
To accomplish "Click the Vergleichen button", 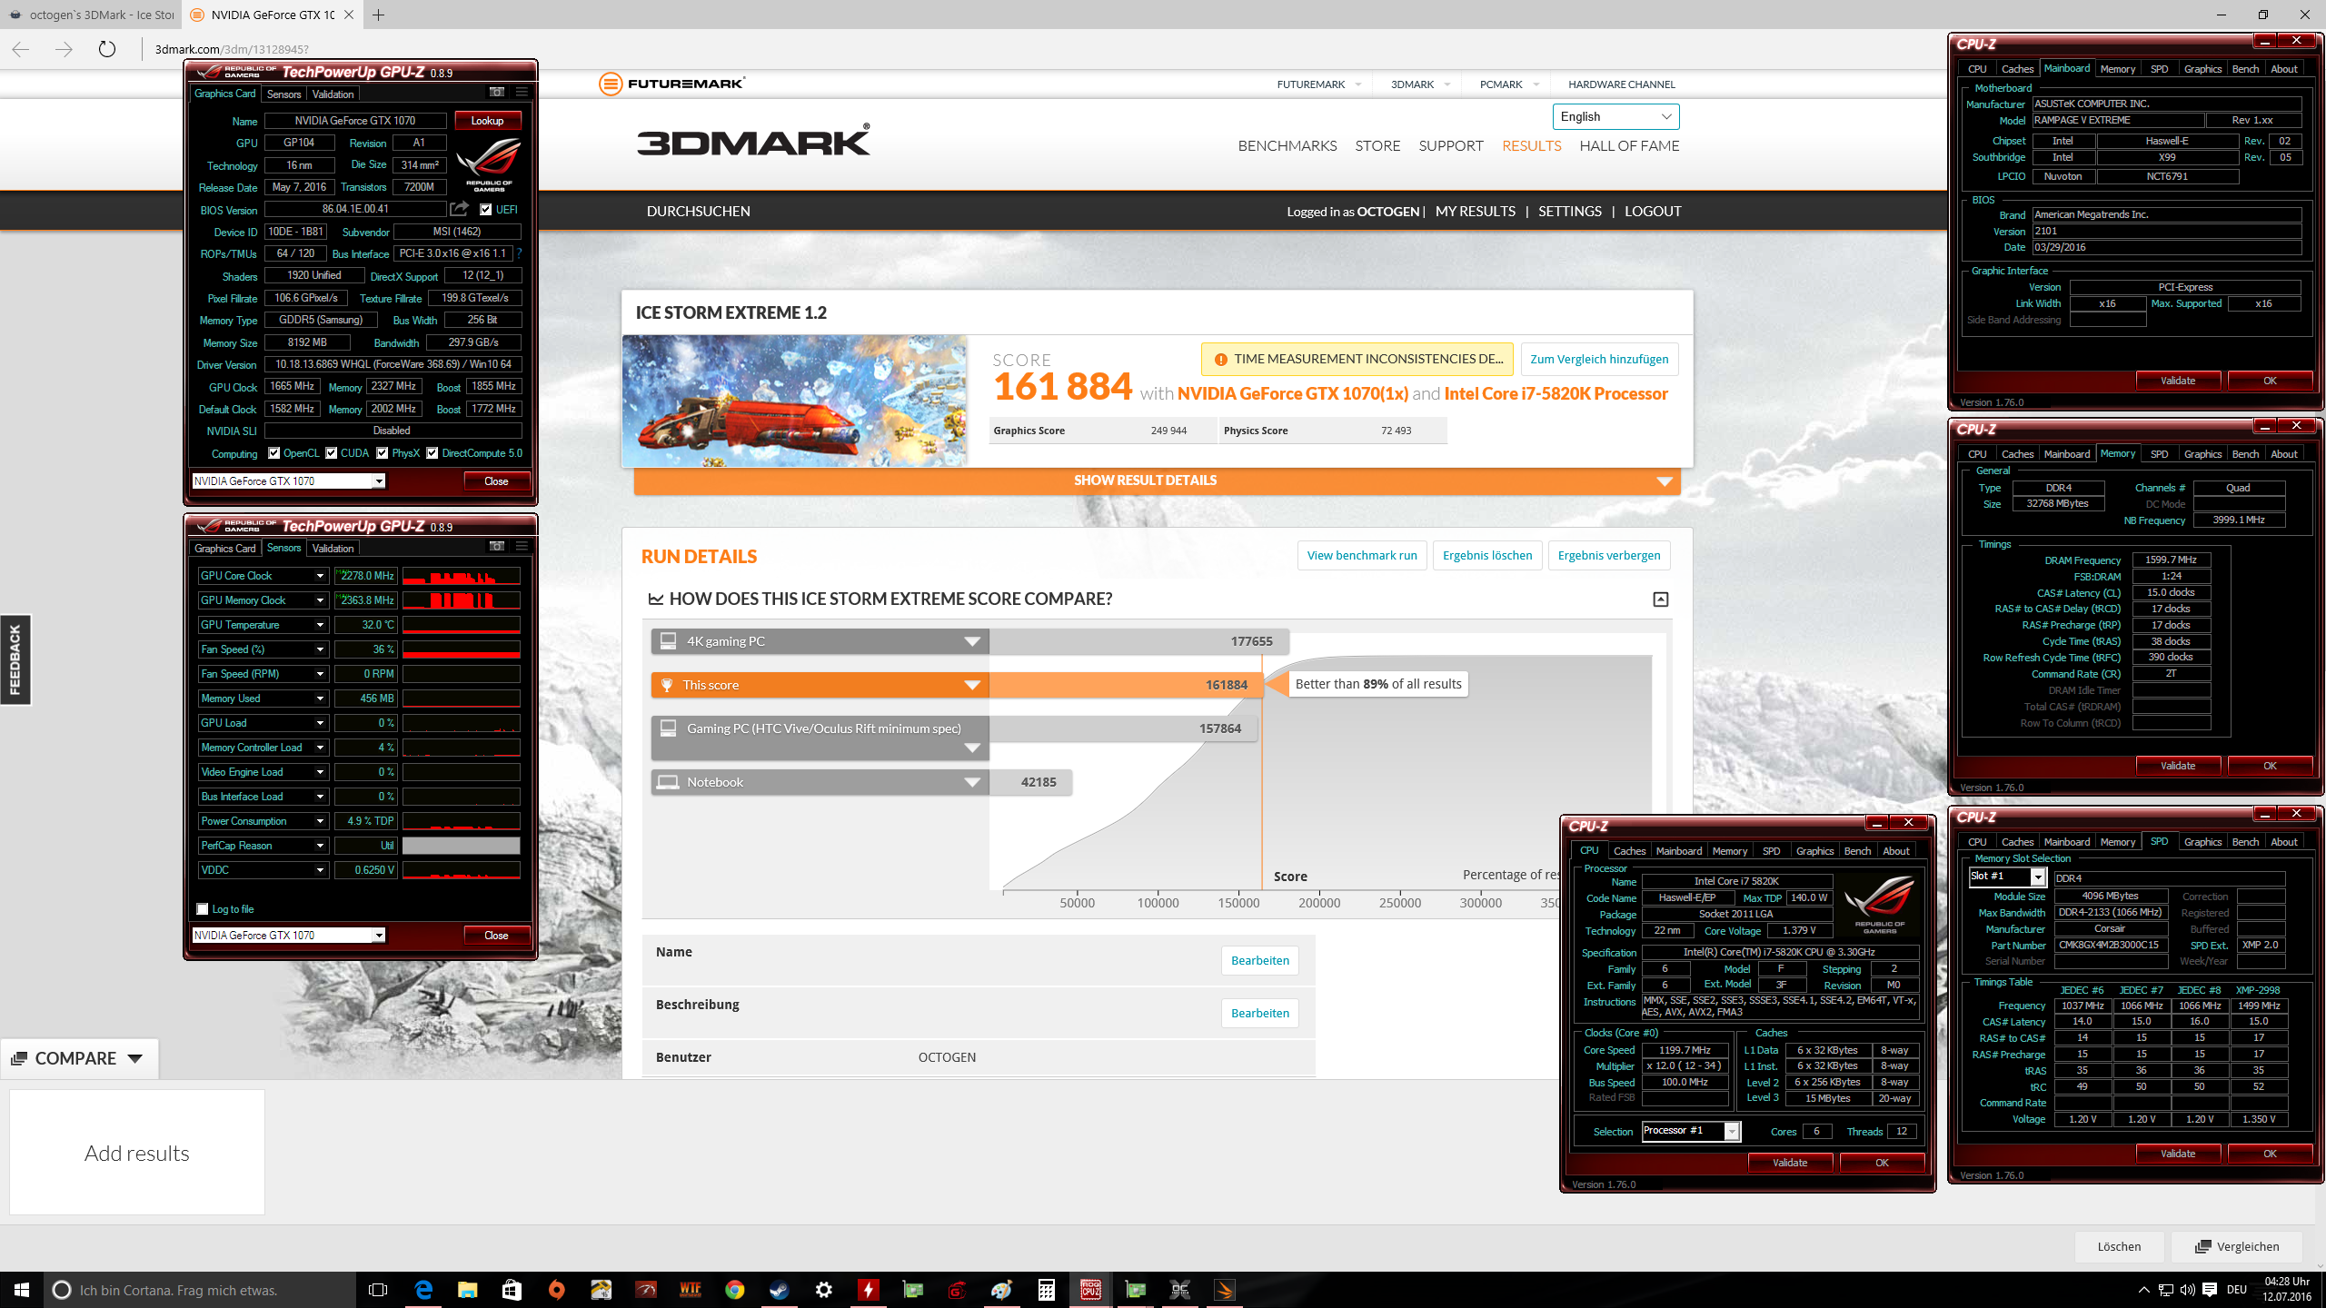I will (x=2237, y=1246).
